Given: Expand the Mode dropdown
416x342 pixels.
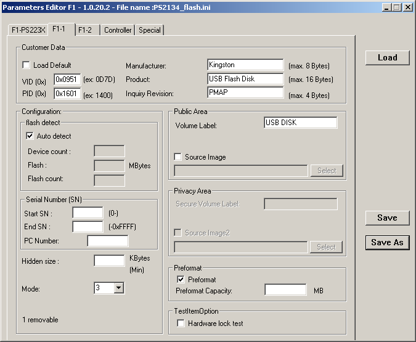Looking at the screenshot, I should [118, 288].
